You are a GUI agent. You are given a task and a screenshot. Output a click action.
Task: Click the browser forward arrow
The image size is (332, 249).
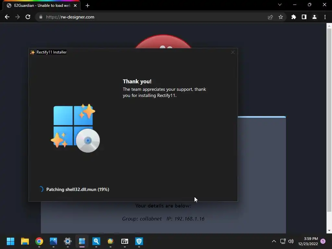click(x=18, y=17)
